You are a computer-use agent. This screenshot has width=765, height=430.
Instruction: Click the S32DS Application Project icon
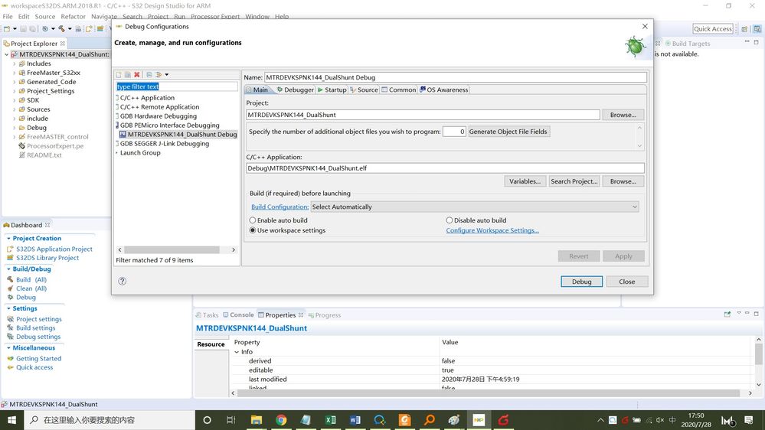point(10,249)
